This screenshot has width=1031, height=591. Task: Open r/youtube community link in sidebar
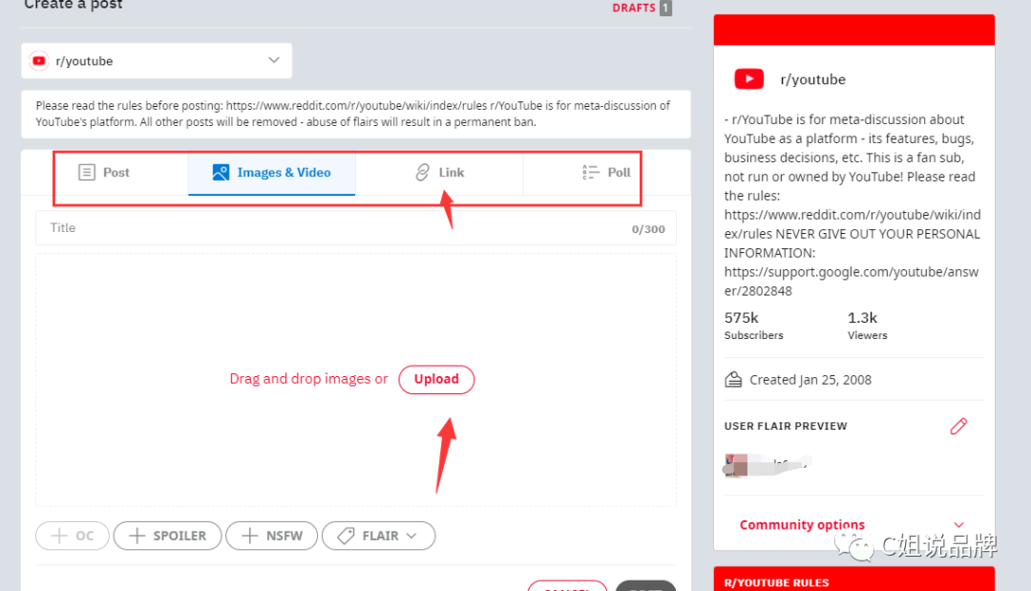812,79
